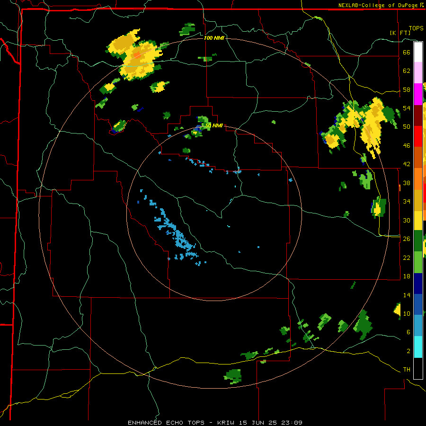Click the Enhanced Echo Tops KRIW timestamp caption
Viewport: 426px width, 426px height.
(215, 423)
